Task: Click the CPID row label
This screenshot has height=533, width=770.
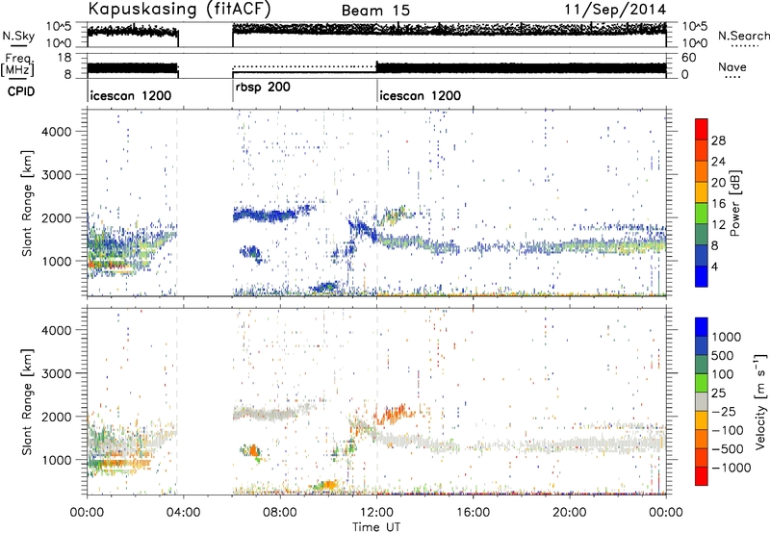Action: coord(21,91)
